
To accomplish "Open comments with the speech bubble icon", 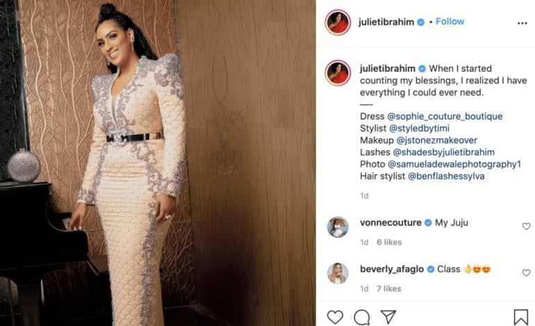I will 362,318.
